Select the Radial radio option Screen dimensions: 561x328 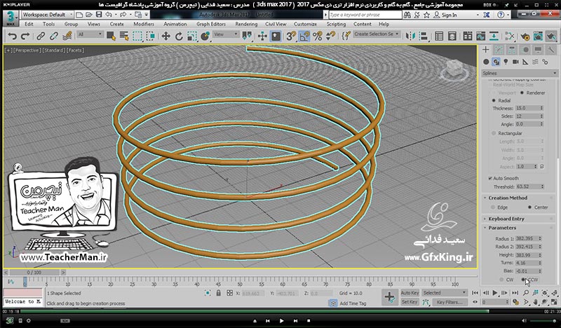(494, 101)
